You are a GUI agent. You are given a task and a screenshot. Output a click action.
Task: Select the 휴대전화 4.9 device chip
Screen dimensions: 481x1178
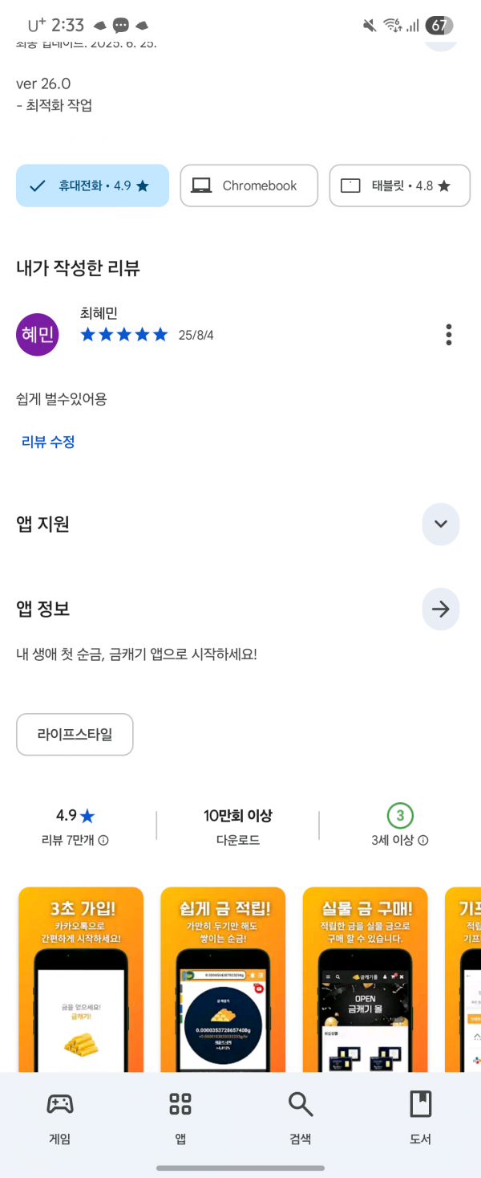tap(92, 185)
